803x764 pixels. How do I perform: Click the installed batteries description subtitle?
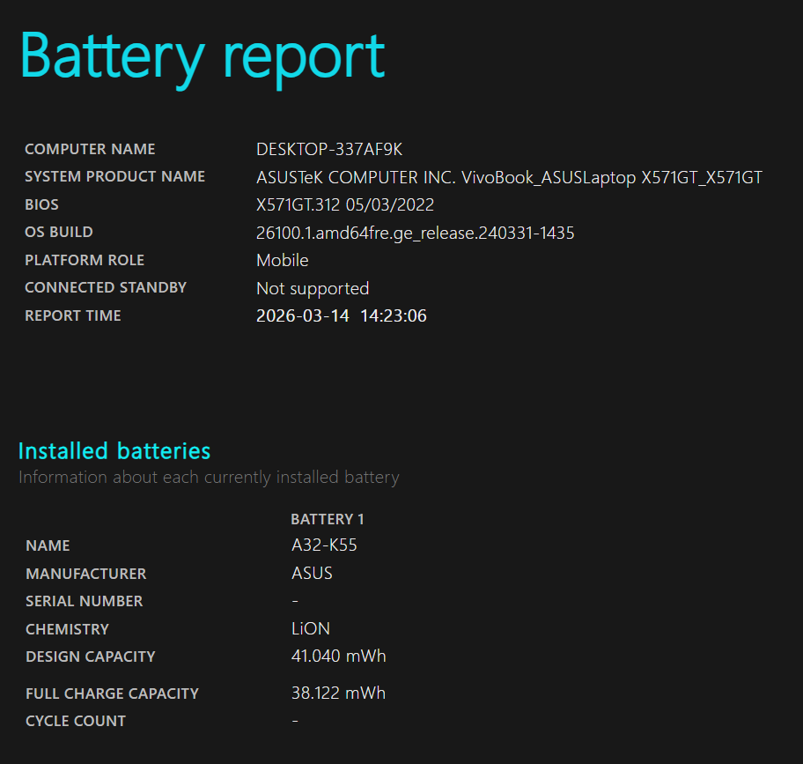coord(209,478)
